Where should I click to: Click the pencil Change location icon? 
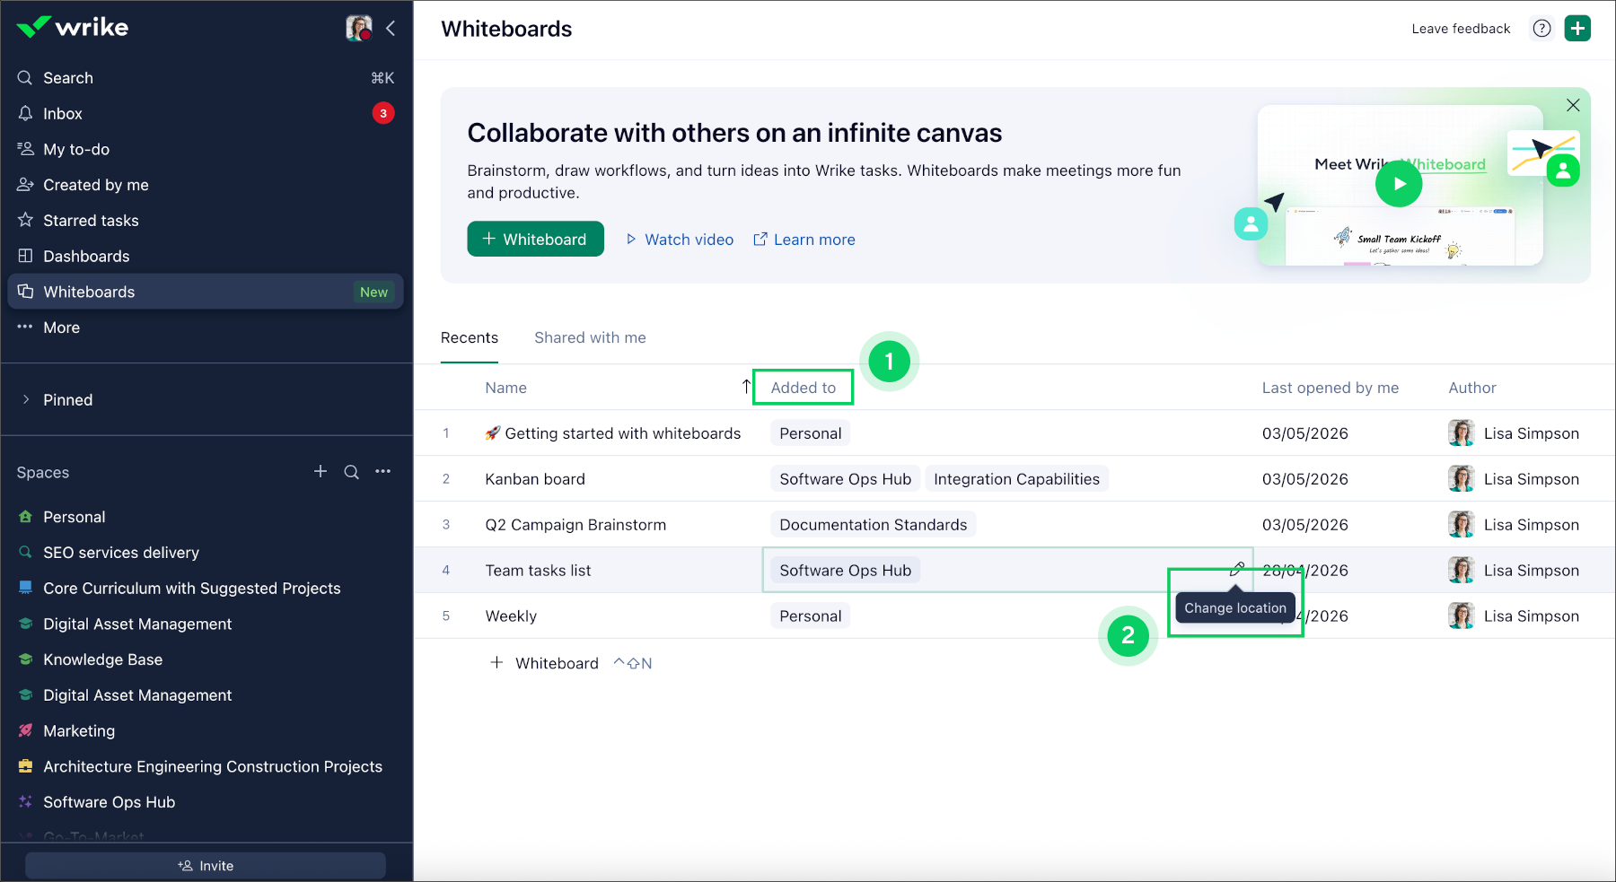tap(1236, 570)
